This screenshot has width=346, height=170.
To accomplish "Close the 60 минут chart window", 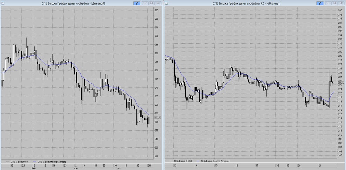I will tap(341, 3).
